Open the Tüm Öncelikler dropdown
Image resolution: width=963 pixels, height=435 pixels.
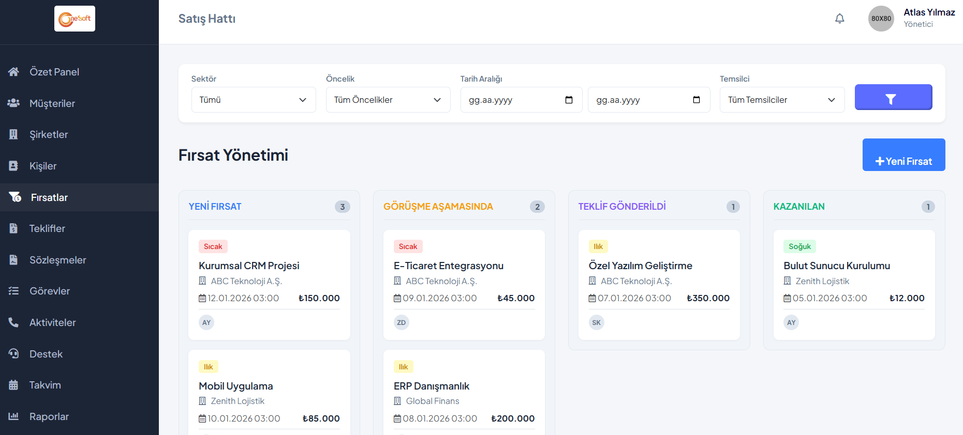[x=388, y=100]
